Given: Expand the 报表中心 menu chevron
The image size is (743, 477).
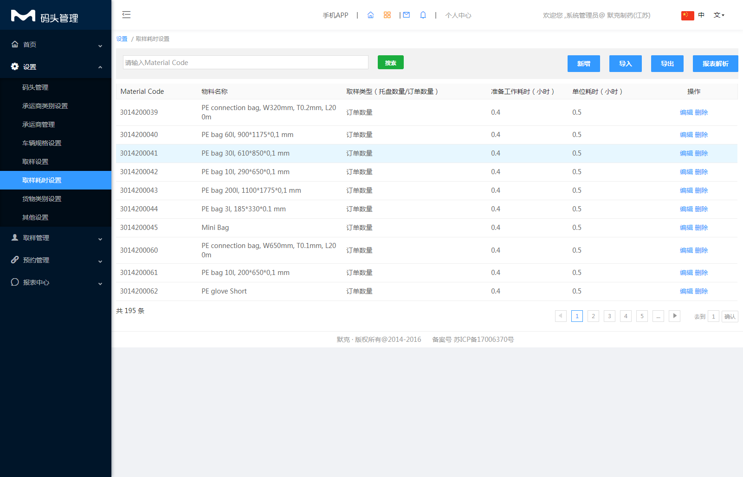Looking at the screenshot, I should (100, 283).
